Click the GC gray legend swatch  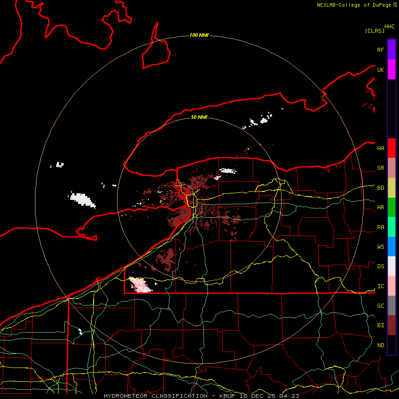pyautogui.click(x=391, y=305)
